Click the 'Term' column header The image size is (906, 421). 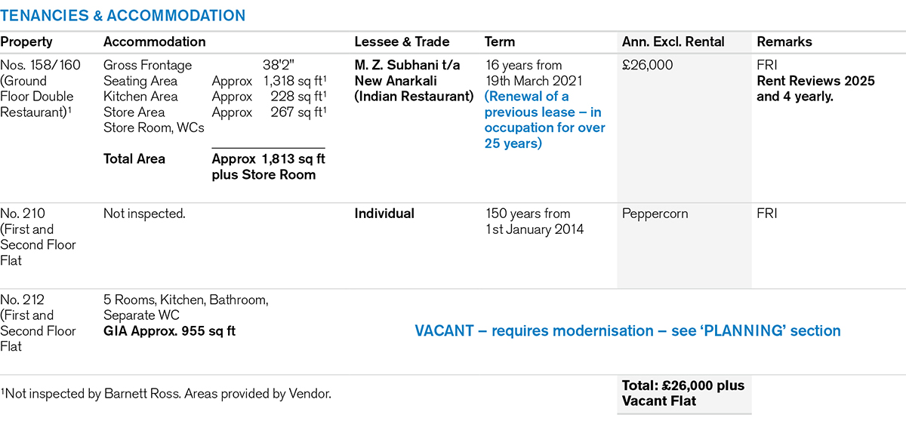(x=500, y=42)
